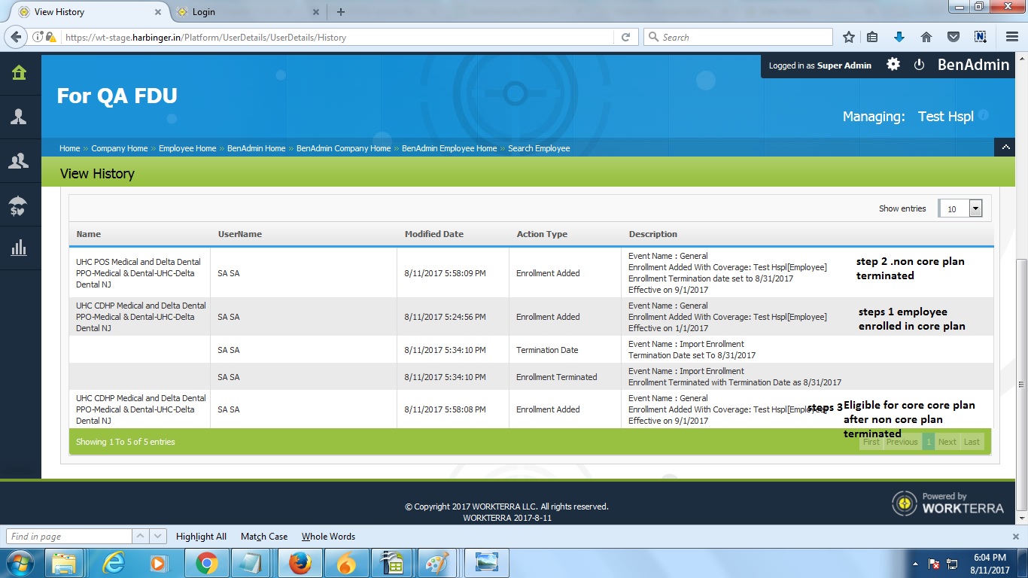The width and height of the screenshot is (1028, 578).
Task: Click the Search Employee breadcrumb link
Action: tap(539, 148)
